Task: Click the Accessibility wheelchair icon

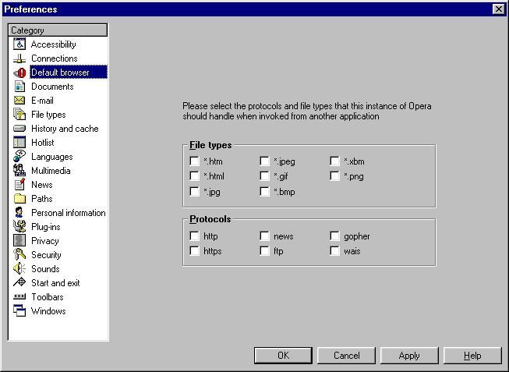Action: (x=19, y=44)
